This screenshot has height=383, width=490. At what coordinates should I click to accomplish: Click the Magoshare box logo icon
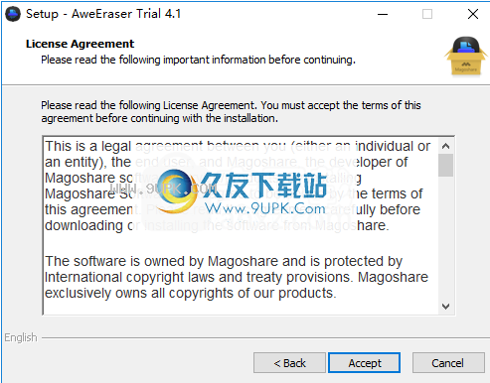(466, 57)
